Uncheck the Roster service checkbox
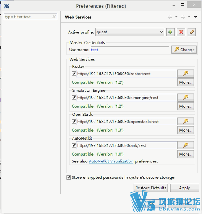The width and height of the screenshot is (202, 214). click(74, 74)
